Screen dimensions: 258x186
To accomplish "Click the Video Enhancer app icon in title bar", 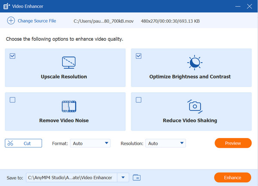I will point(6,6).
